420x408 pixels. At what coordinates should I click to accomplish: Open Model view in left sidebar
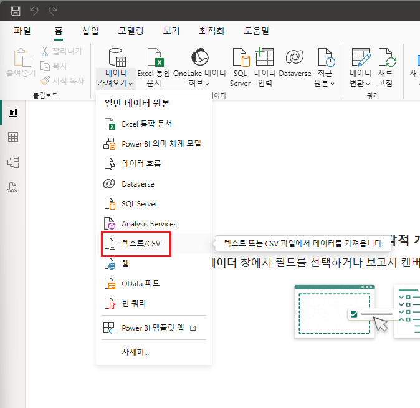[x=13, y=162]
